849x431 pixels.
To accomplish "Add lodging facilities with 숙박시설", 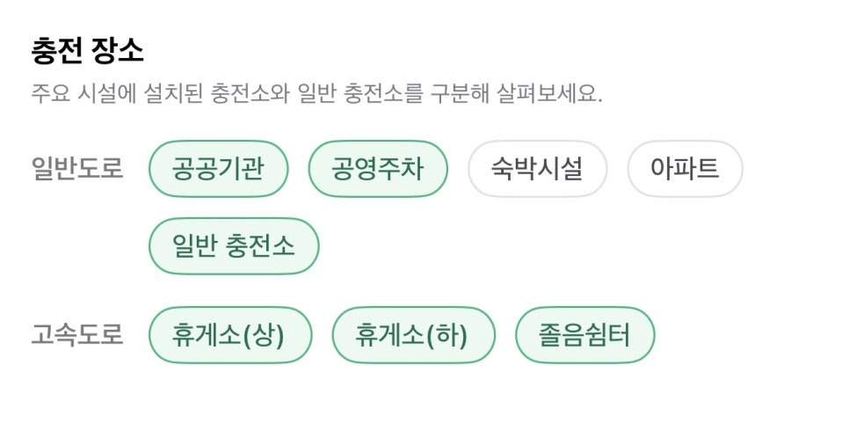I will pos(537,169).
